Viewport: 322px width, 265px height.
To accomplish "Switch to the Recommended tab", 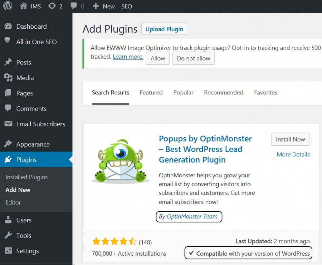I will point(223,93).
